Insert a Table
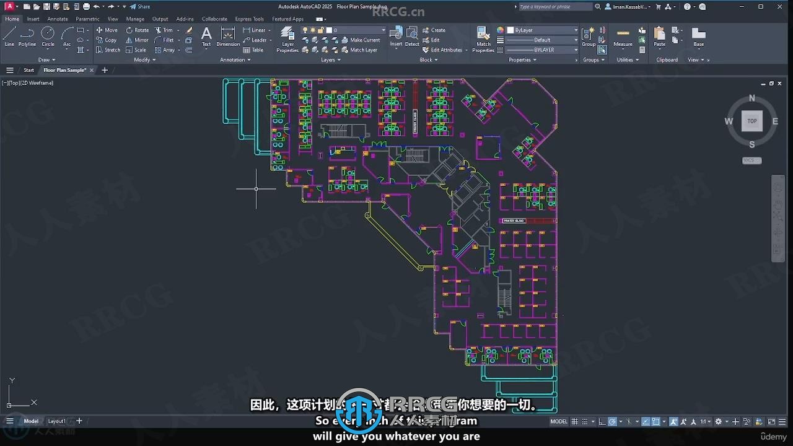 [253, 50]
